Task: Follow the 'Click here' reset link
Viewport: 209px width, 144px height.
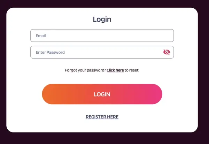Action: (115, 70)
